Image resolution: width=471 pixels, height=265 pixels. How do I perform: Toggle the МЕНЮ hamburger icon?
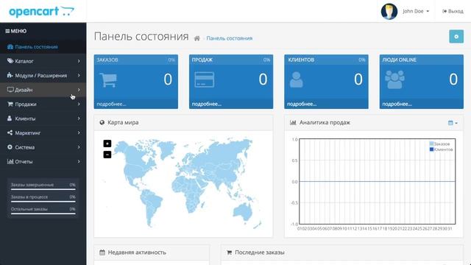pyautogui.click(x=7, y=31)
